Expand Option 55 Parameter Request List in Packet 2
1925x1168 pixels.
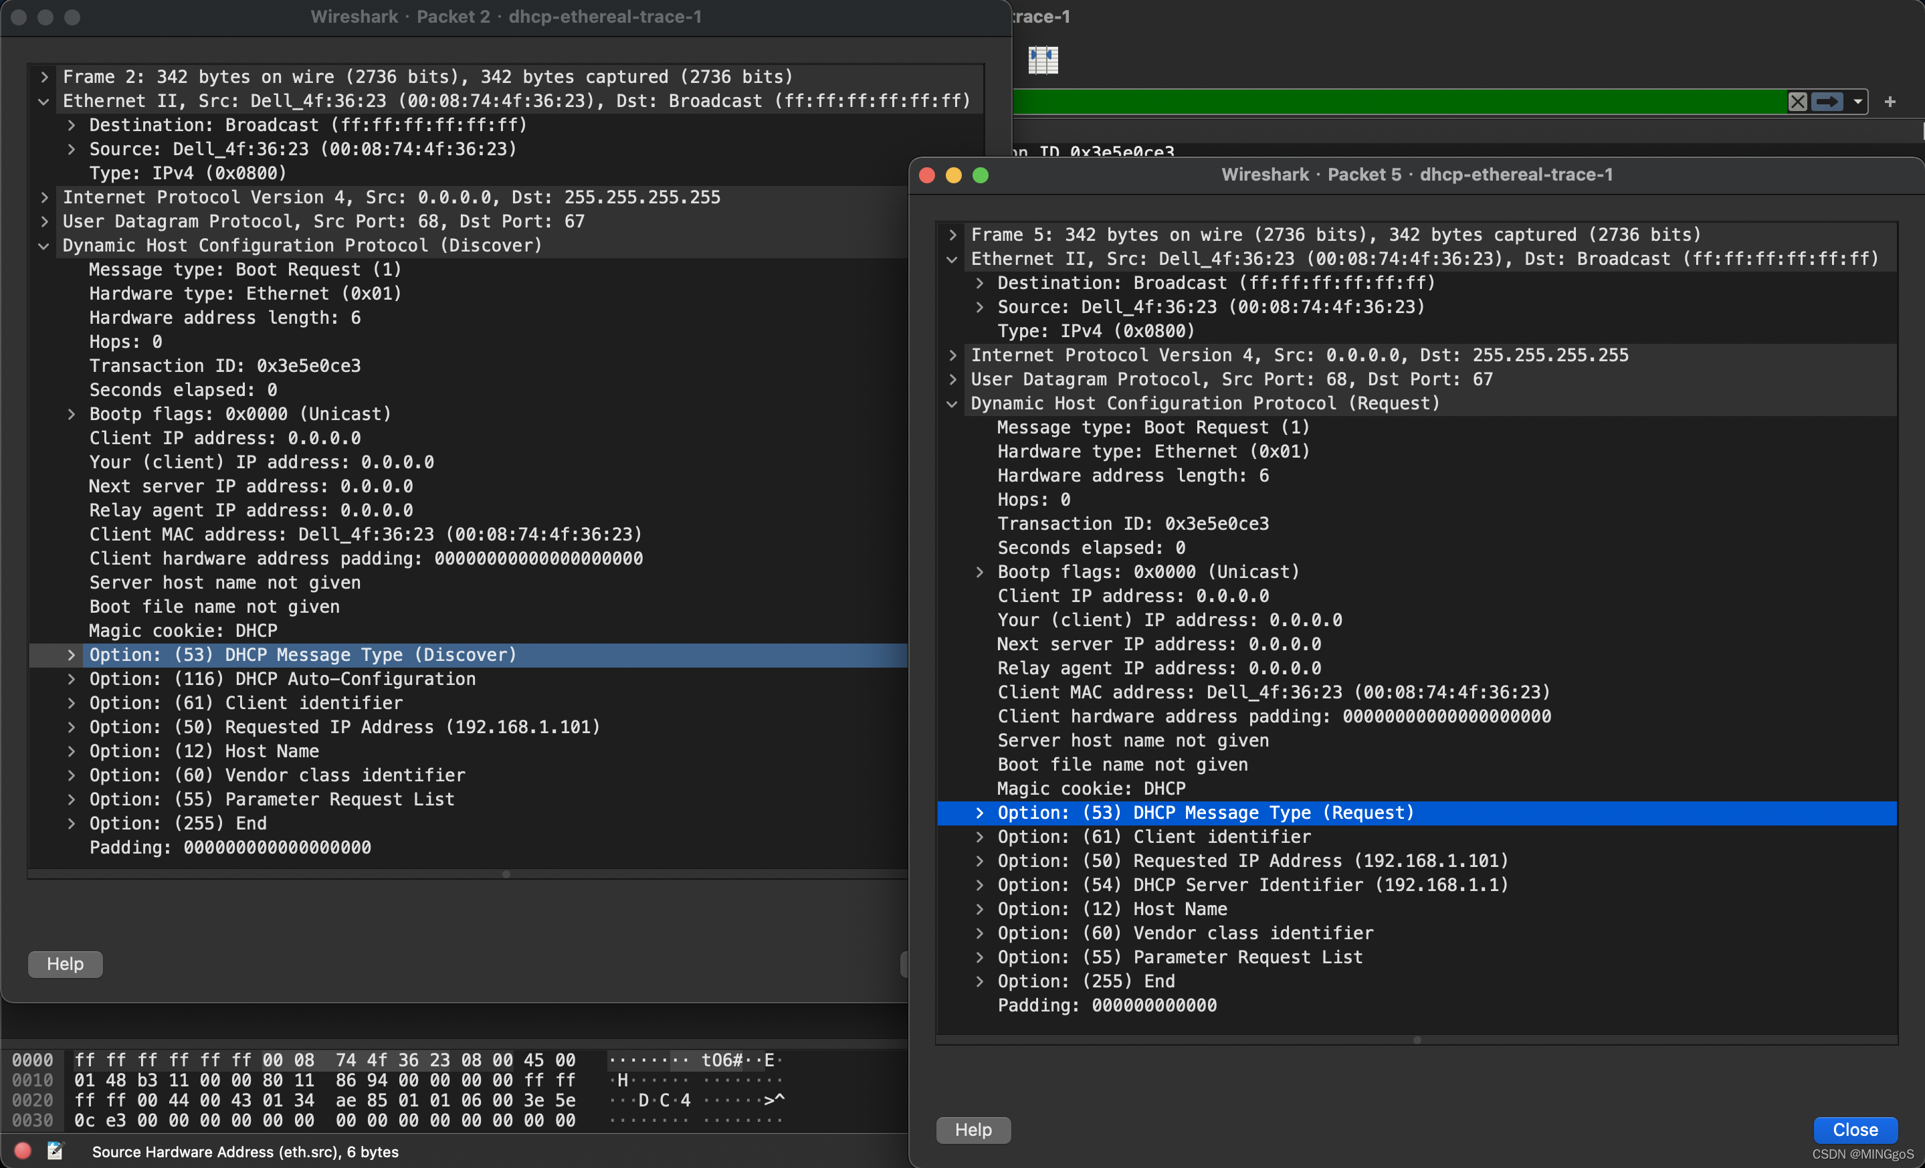[71, 799]
